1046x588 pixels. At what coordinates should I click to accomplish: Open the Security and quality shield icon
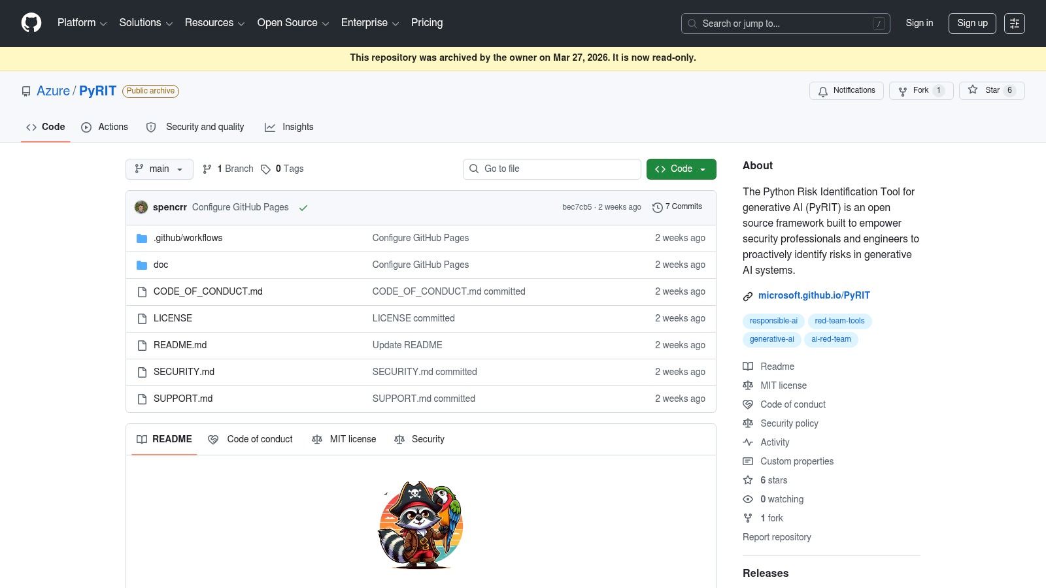pos(151,127)
